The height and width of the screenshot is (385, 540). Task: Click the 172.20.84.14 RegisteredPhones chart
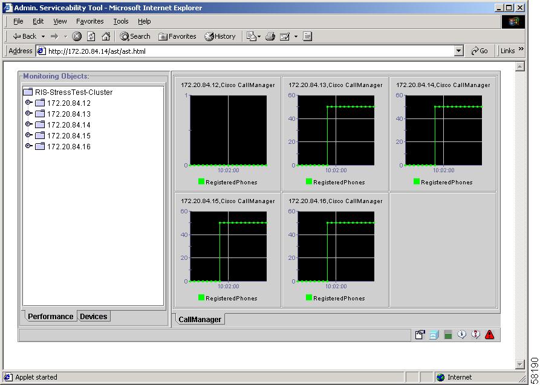[444, 131]
